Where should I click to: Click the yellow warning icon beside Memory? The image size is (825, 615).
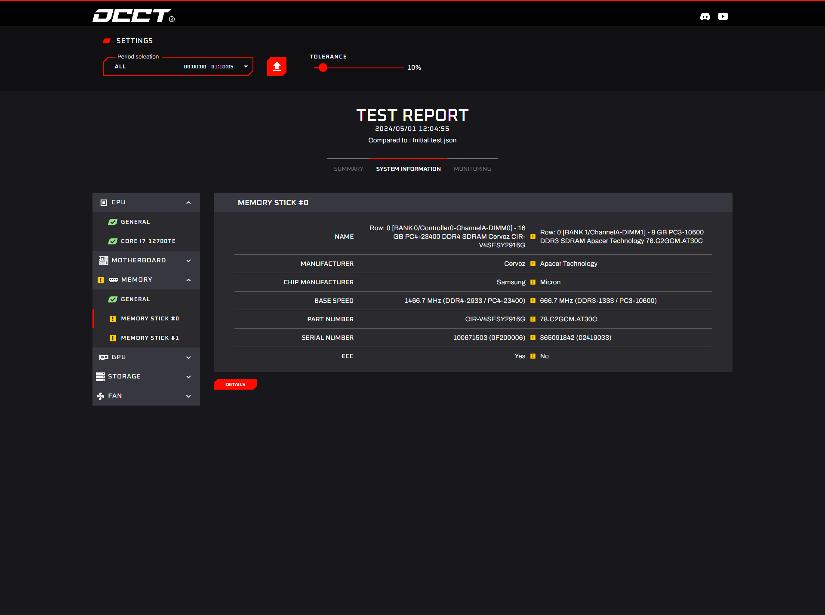[101, 280]
